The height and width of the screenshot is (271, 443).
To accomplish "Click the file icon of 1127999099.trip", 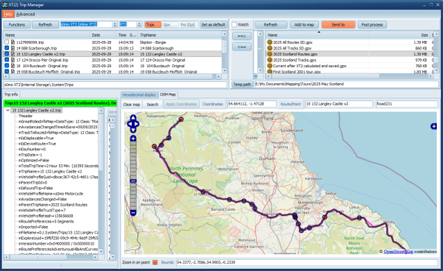I will tap(12, 42).
